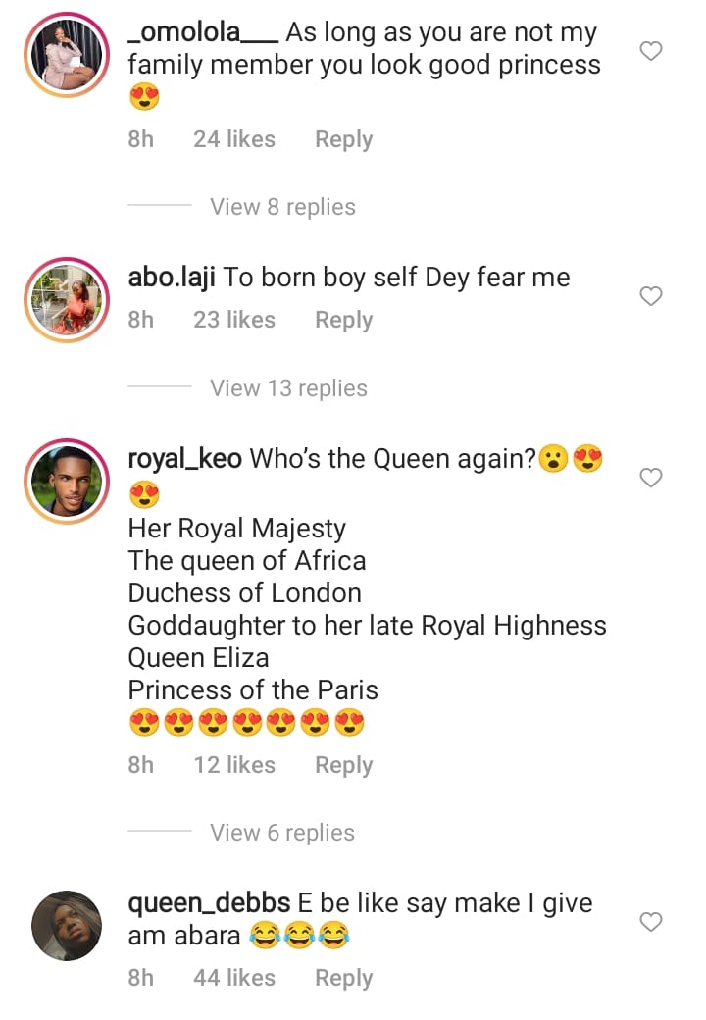Reply to _omolola___ comment

click(x=343, y=139)
